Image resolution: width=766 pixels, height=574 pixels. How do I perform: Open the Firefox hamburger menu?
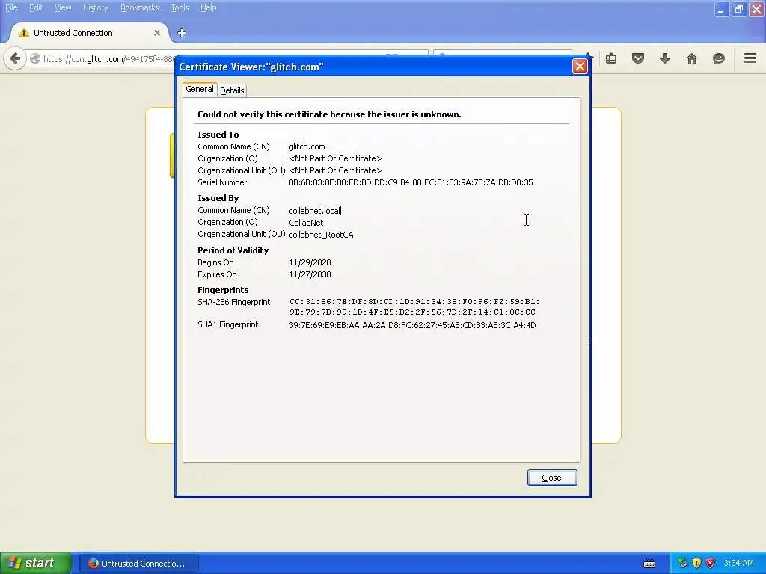click(x=750, y=58)
